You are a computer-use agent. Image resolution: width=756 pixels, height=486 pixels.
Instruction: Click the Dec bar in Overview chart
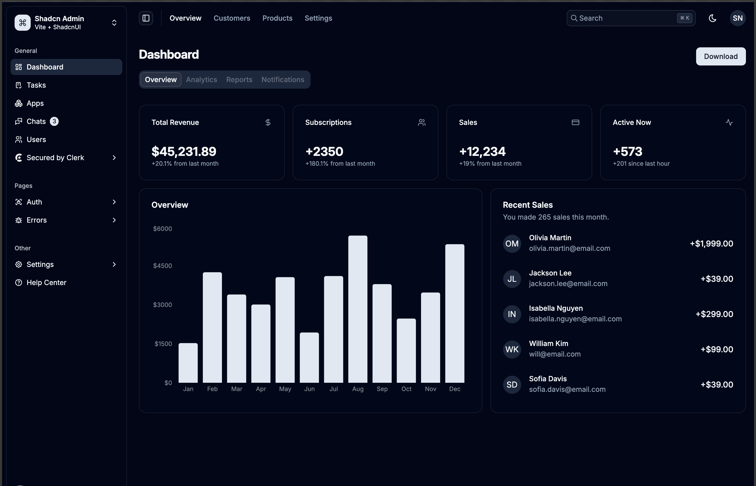(x=455, y=313)
